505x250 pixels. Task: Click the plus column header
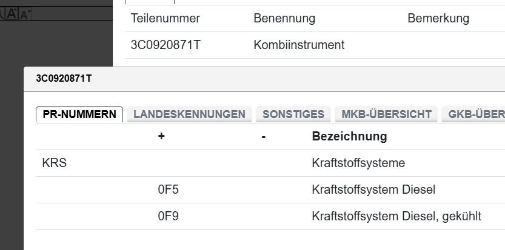(161, 136)
